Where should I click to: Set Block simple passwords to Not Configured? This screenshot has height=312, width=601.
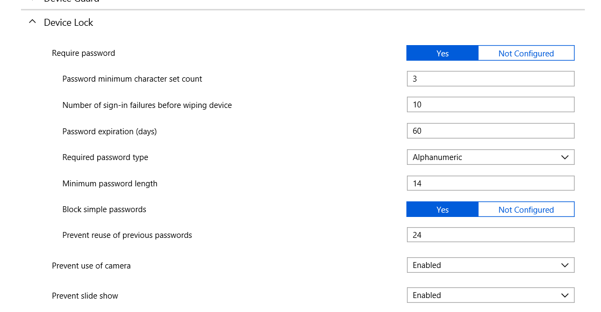(x=526, y=209)
